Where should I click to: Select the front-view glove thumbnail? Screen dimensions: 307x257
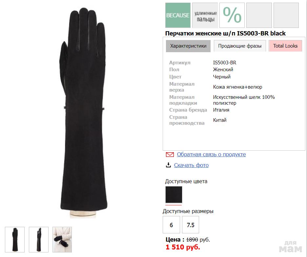(x=15, y=240)
